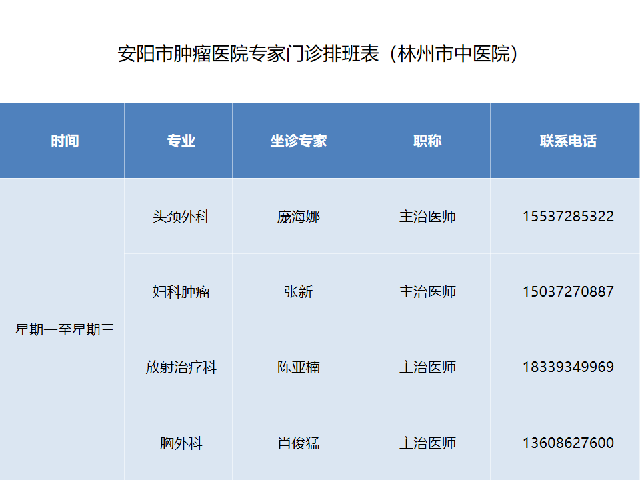Screen dimensions: 640x480
Task: Click phone number 15537285322
Action: tap(568, 216)
